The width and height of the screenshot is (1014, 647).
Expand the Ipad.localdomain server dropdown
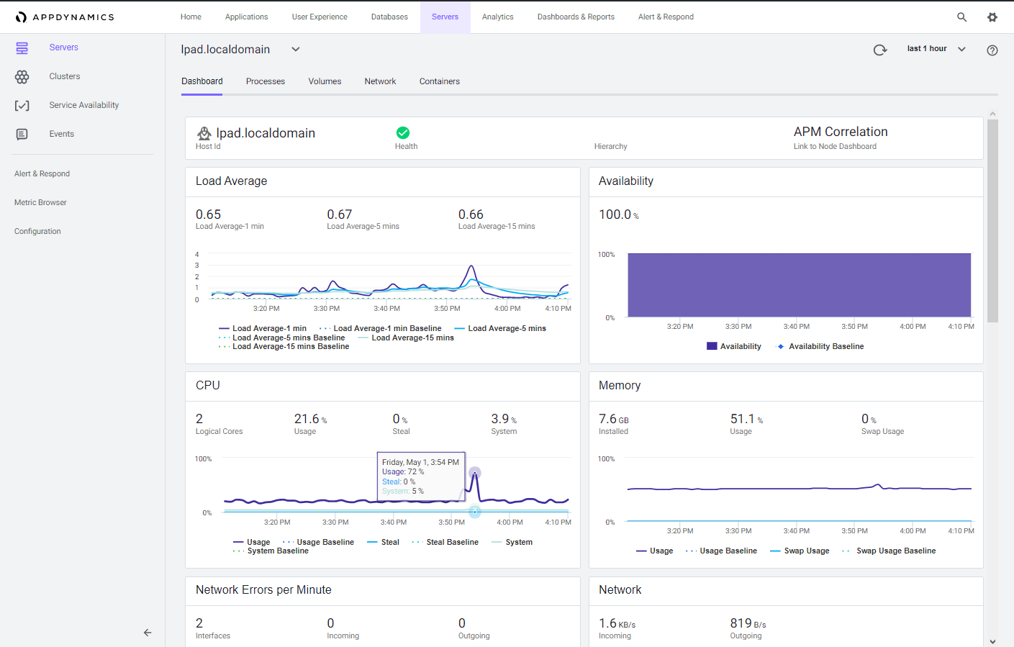pos(296,50)
